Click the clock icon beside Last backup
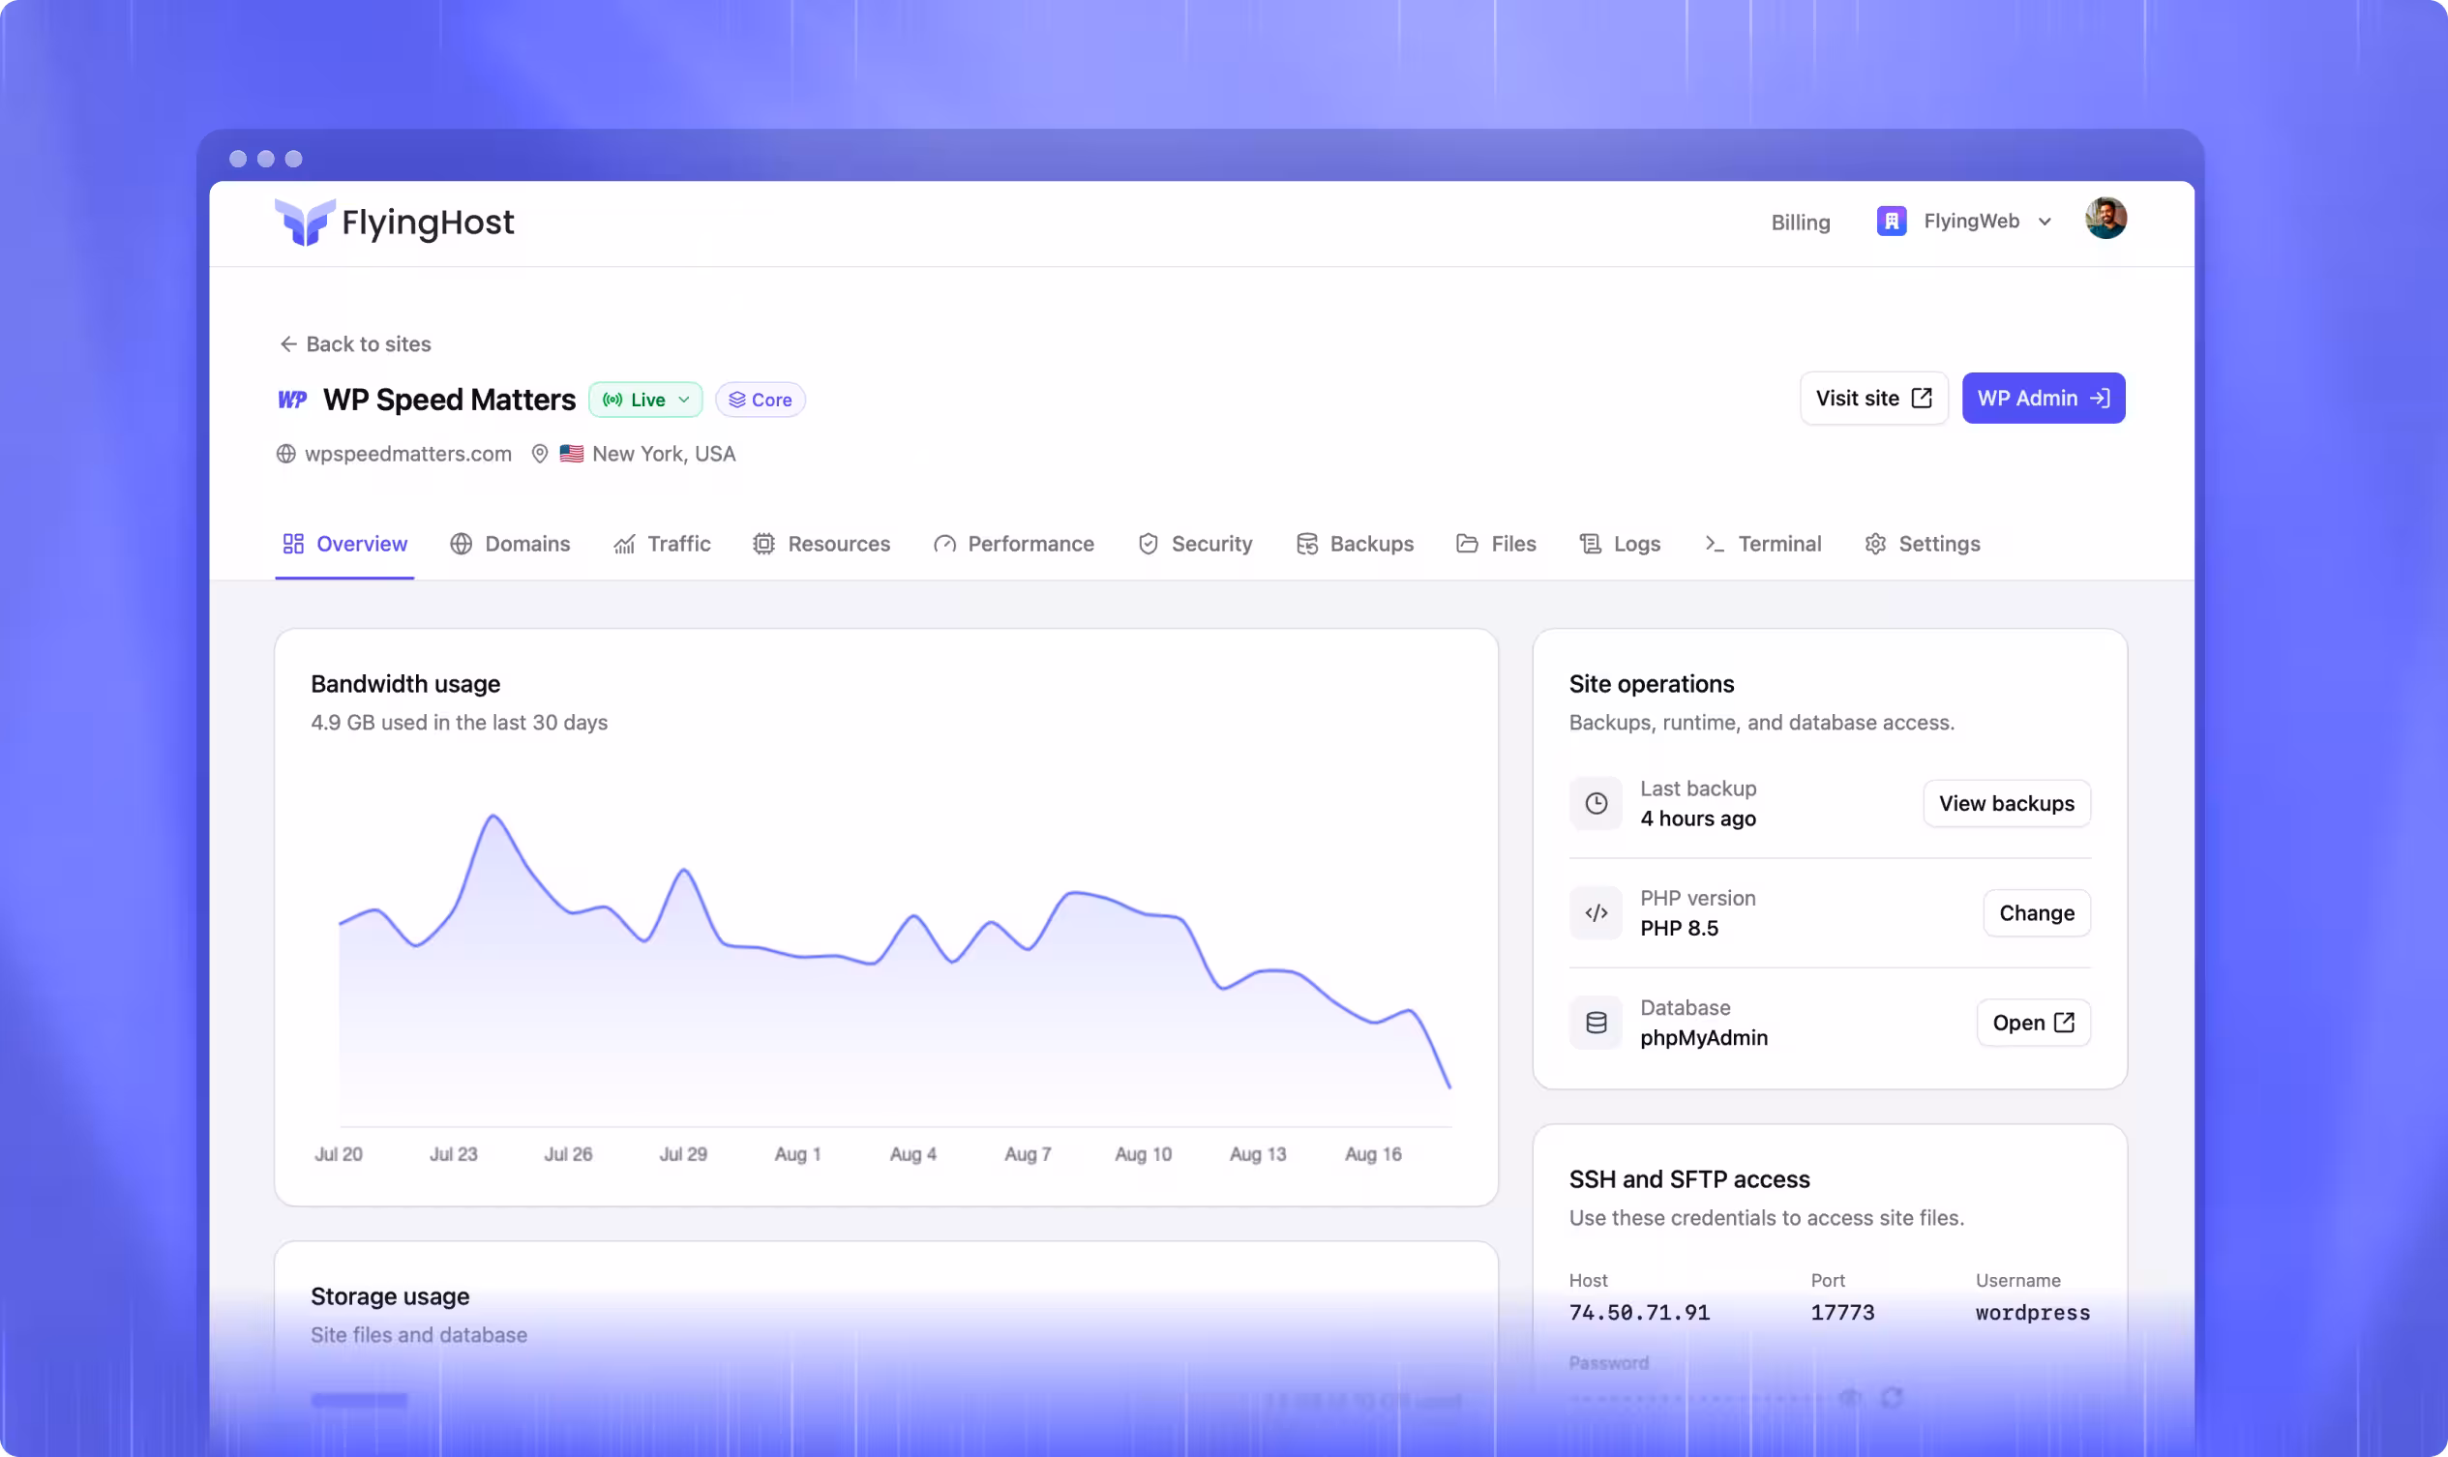This screenshot has height=1457, width=2448. pyautogui.click(x=1597, y=803)
